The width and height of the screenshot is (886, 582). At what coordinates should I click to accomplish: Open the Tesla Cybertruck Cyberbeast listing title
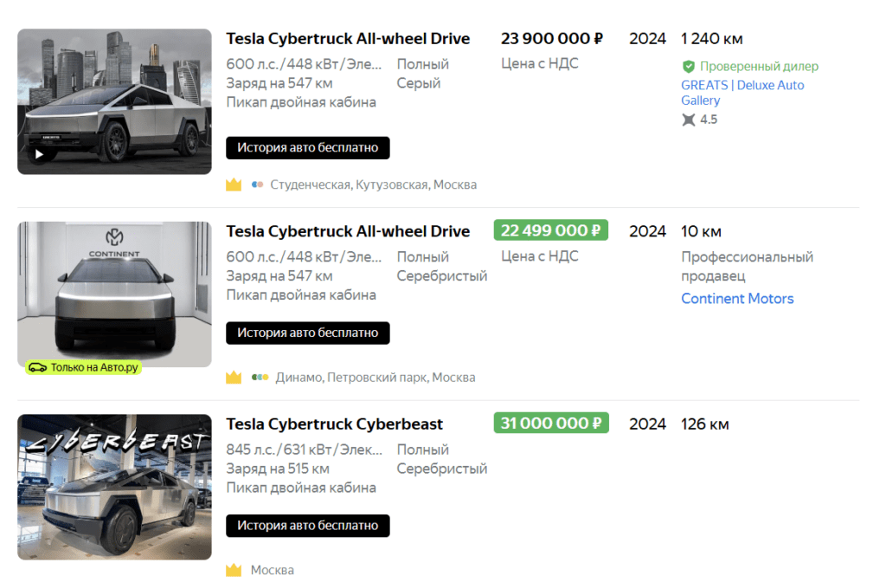334,424
